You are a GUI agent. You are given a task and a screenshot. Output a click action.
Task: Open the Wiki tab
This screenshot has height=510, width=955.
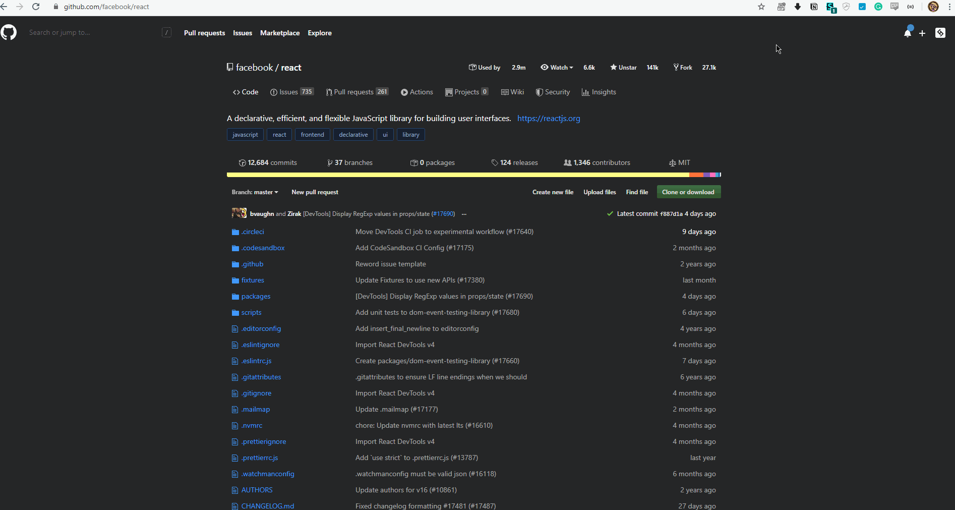(512, 92)
